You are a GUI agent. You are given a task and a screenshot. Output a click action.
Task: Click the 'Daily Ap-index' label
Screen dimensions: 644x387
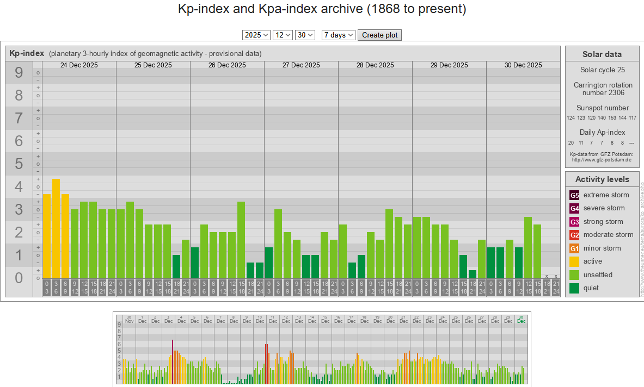[603, 133]
